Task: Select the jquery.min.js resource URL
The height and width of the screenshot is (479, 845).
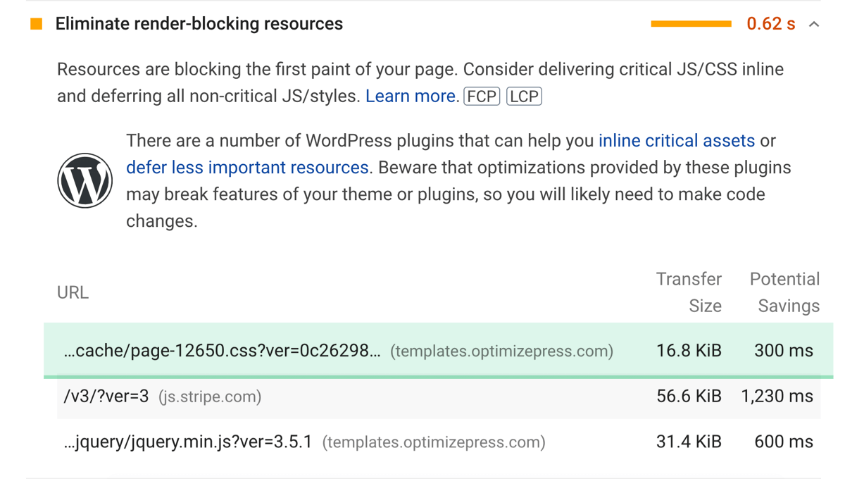Action: pos(187,442)
